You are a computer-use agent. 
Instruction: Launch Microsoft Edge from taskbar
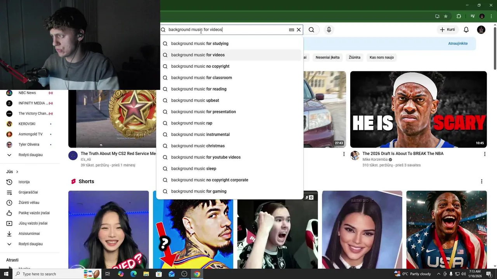134,274
